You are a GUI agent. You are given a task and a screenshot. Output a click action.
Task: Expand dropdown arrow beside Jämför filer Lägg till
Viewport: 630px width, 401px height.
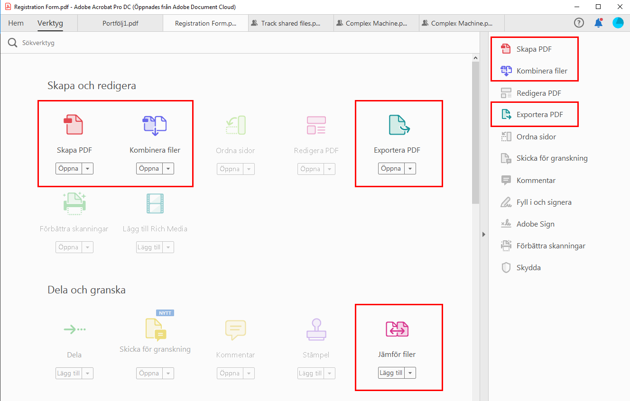pos(410,373)
